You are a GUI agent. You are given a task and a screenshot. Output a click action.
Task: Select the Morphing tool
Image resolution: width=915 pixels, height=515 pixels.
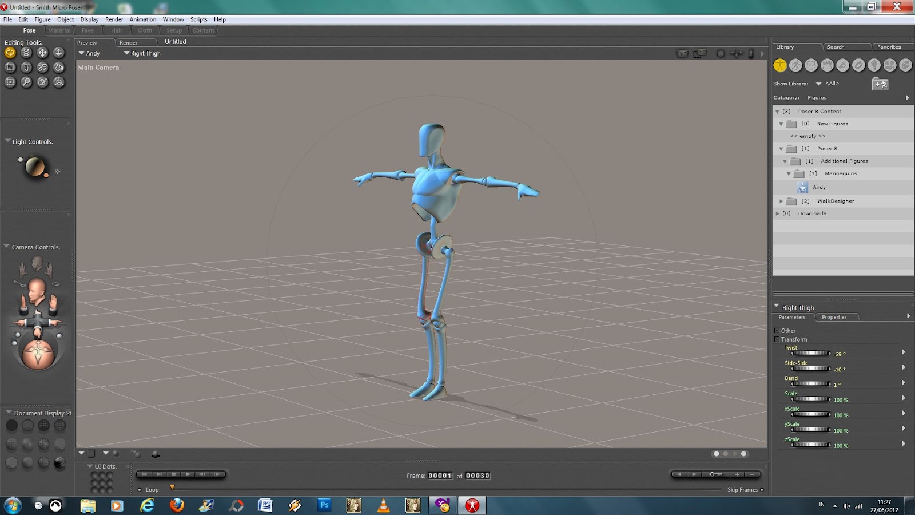point(42,82)
